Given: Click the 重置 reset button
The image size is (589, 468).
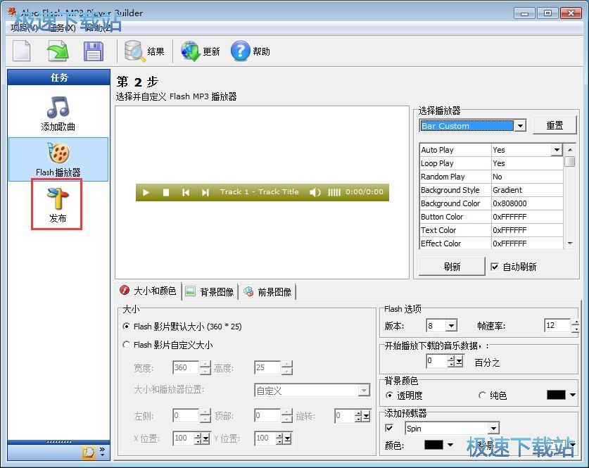Looking at the screenshot, I should 555,125.
